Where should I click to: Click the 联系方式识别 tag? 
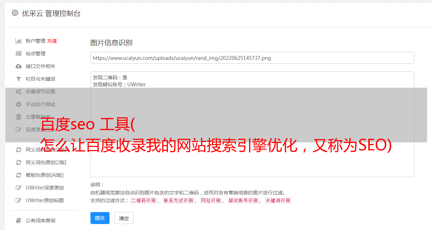click(x=178, y=200)
